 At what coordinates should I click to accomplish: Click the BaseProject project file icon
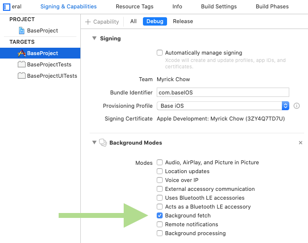pyautogui.click(x=22, y=30)
